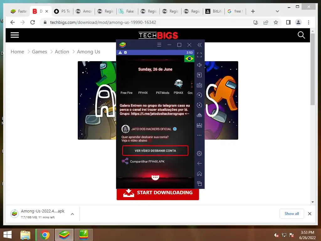Click install app icon in address bar
321x241 pixels.
[x=256, y=22]
